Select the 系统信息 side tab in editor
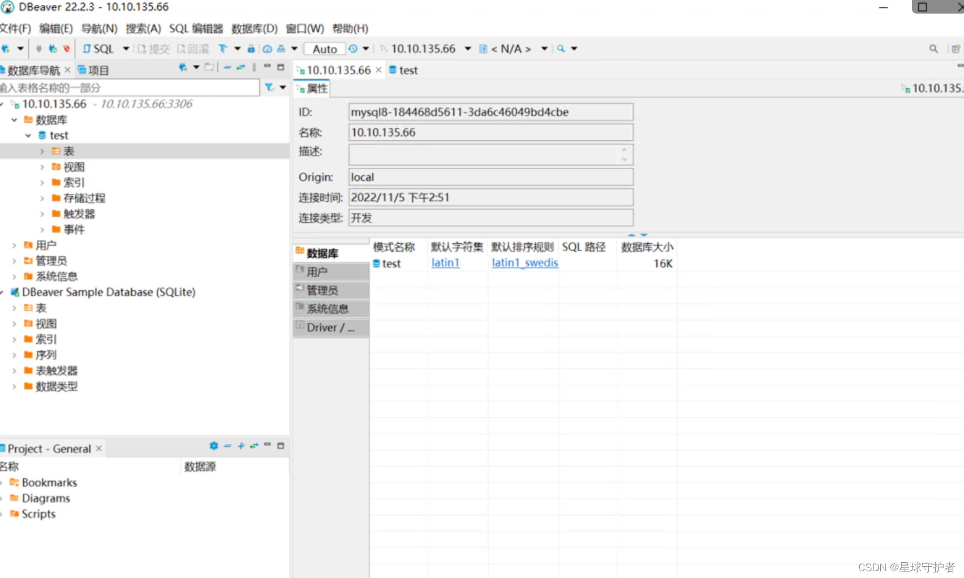The image size is (964, 578). [x=331, y=309]
